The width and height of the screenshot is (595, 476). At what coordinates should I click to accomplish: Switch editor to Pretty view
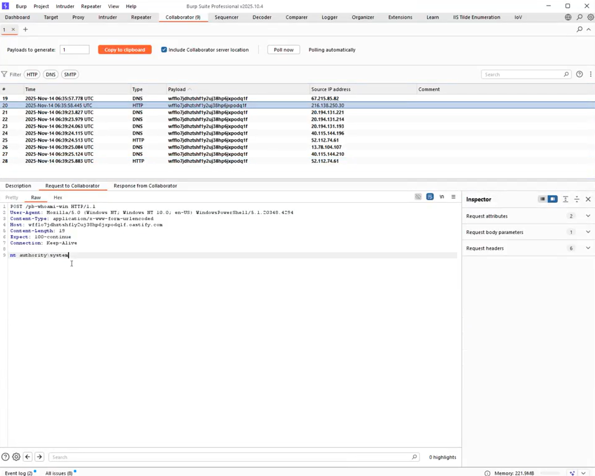pyautogui.click(x=12, y=197)
